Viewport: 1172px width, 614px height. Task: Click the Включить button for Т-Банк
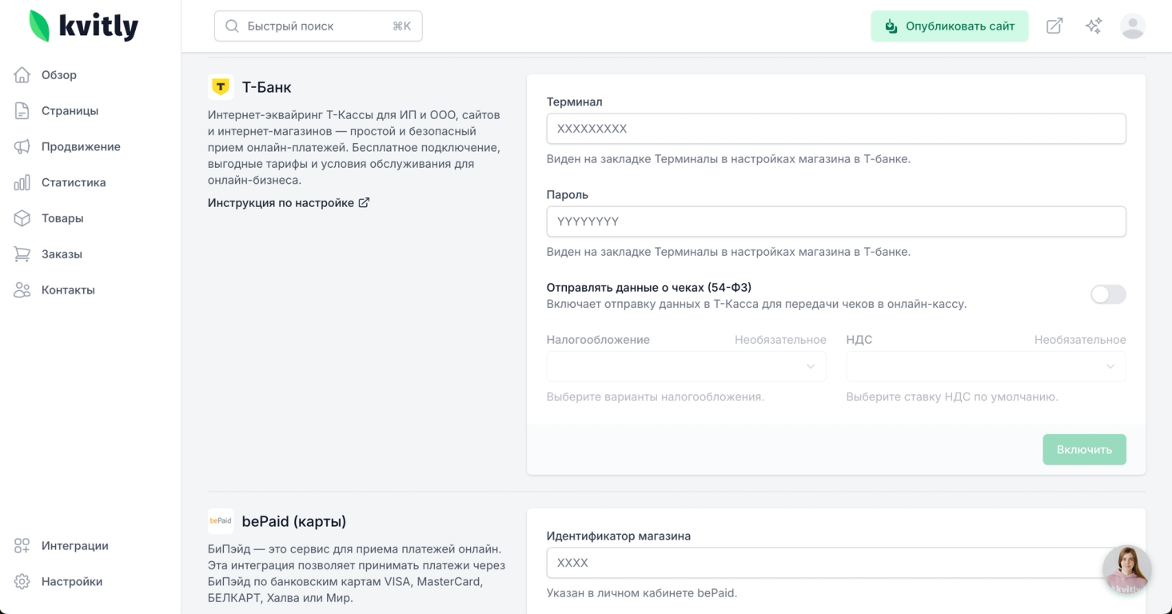(1084, 449)
